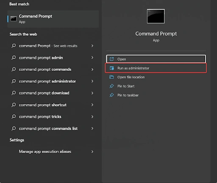Open Command Prompt best match result
Viewport: 217px width, 183px height.
click(x=53, y=19)
